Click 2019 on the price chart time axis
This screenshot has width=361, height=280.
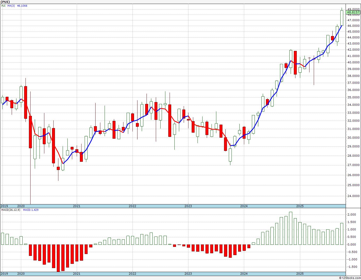pyautogui.click(x=4, y=206)
